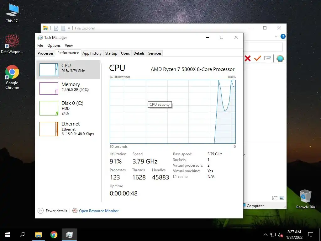Click the 1628 threads count
The width and height of the screenshot is (321, 241).
[139, 177]
